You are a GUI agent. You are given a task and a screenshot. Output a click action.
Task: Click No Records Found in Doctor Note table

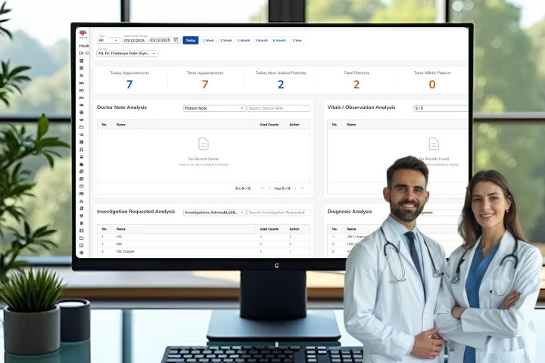click(x=204, y=159)
